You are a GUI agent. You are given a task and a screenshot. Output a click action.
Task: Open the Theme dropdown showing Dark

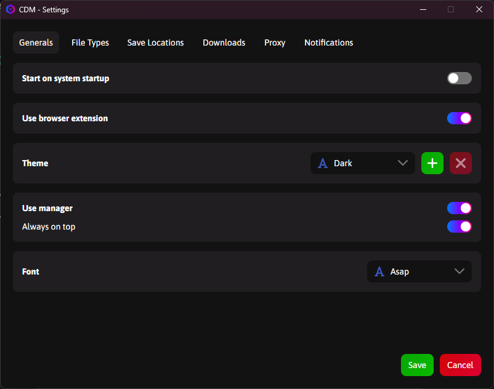pos(362,163)
